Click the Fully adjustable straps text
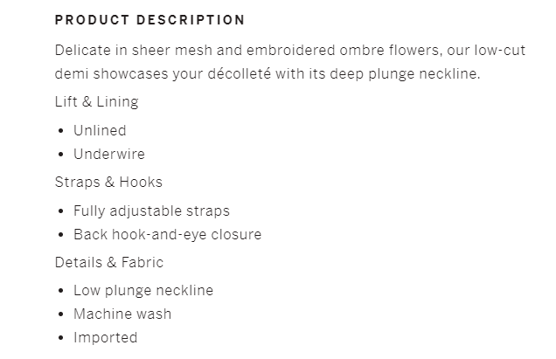 tap(151, 211)
